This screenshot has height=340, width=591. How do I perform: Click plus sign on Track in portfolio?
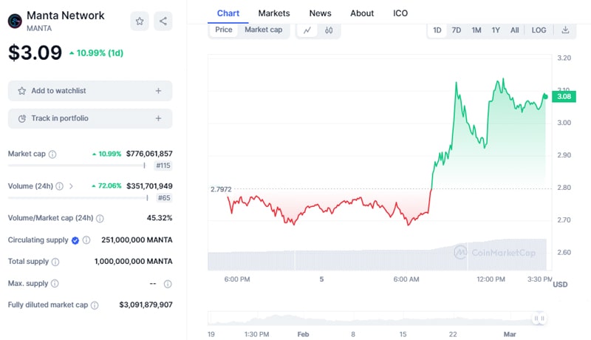pyautogui.click(x=158, y=118)
